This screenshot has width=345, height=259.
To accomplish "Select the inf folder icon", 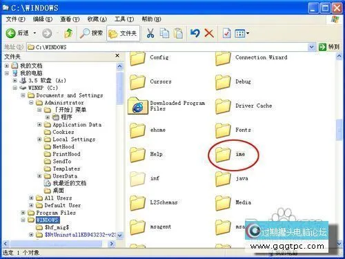I will [x=137, y=179].
